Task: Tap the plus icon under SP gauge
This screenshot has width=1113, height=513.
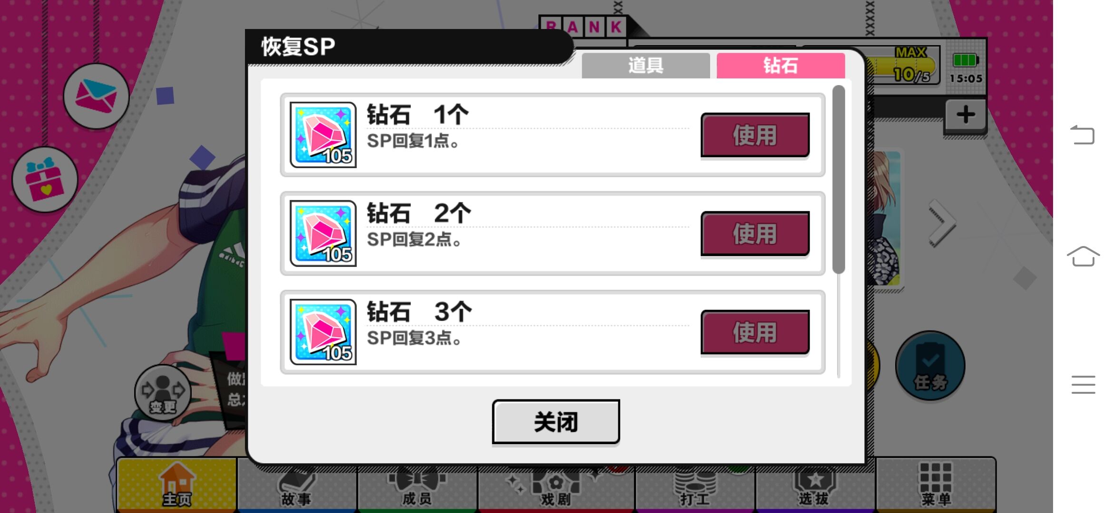Action: point(966,115)
